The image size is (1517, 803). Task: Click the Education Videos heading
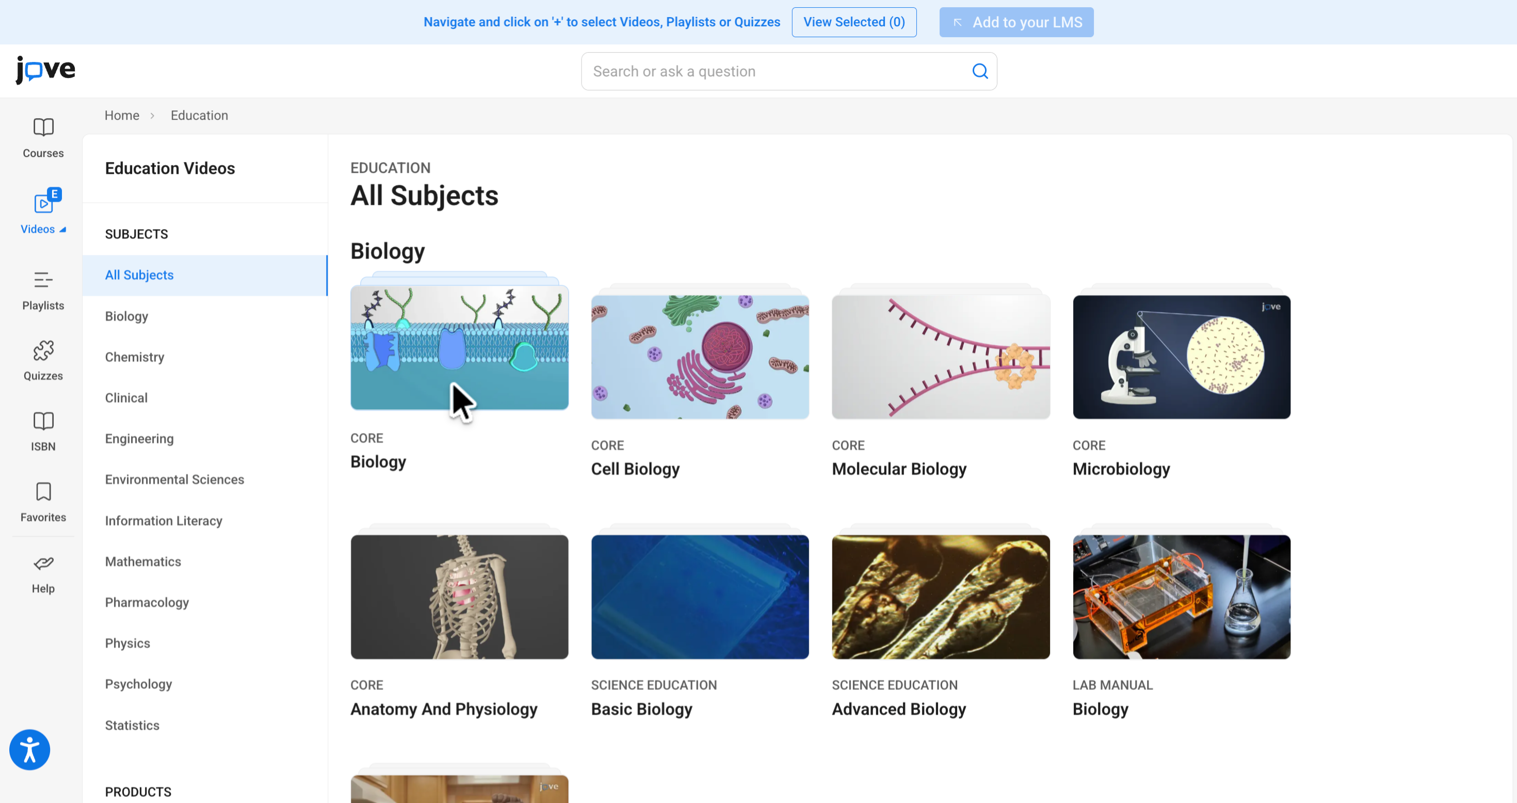click(x=170, y=168)
